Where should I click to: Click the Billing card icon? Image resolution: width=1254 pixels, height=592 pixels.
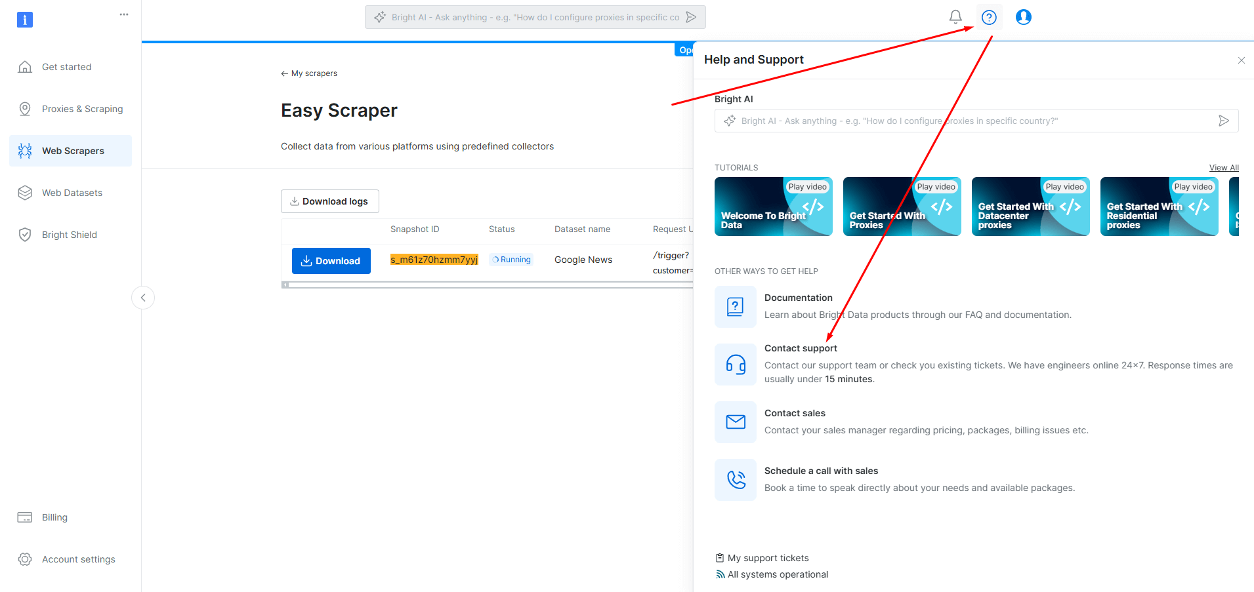click(25, 517)
